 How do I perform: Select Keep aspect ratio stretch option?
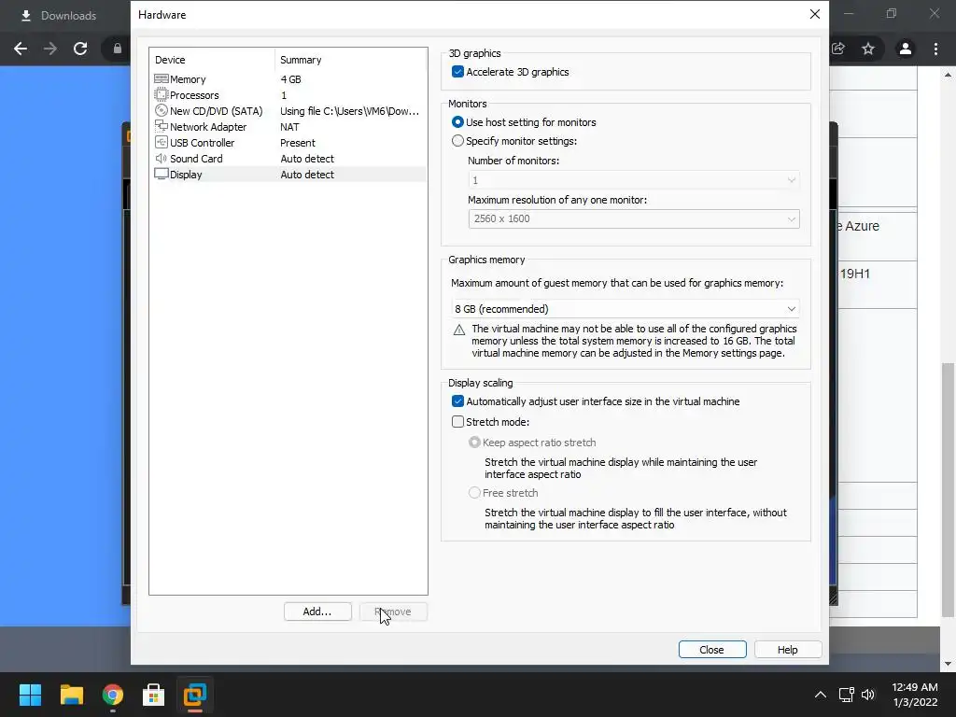[474, 442]
